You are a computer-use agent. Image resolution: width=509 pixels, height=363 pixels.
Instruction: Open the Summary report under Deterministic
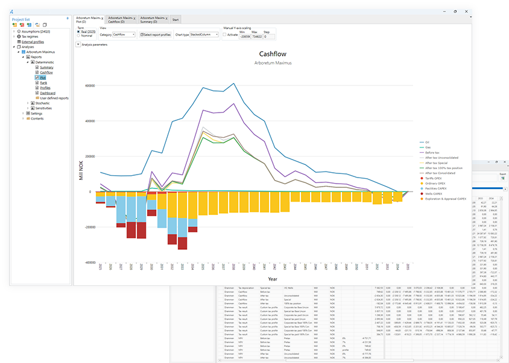[46, 67]
